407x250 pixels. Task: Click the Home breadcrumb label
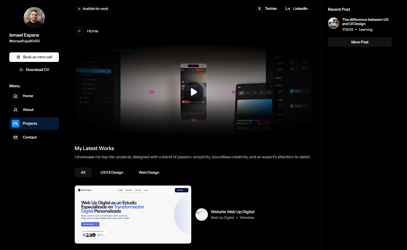pos(93,31)
